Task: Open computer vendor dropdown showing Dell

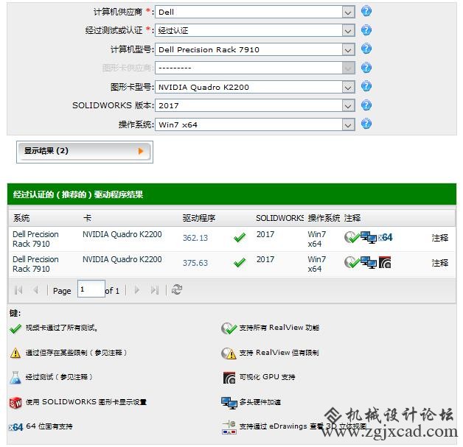Action: click(x=255, y=12)
